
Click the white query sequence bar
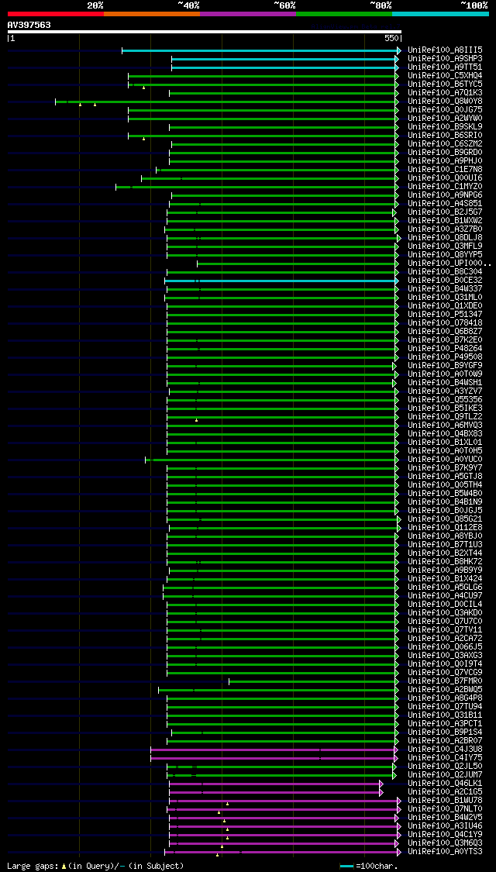click(x=204, y=32)
